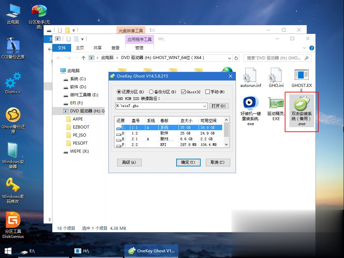
Task: Select 好装机一键重装系统.exe file
Action: point(251,111)
